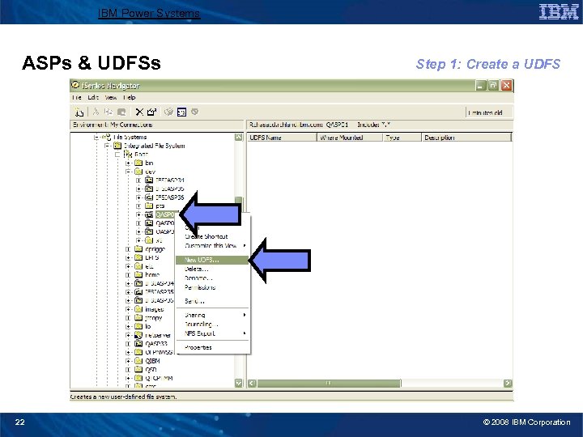Choose Permissions in the context menu
The height and width of the screenshot is (437, 583).
tap(212, 287)
